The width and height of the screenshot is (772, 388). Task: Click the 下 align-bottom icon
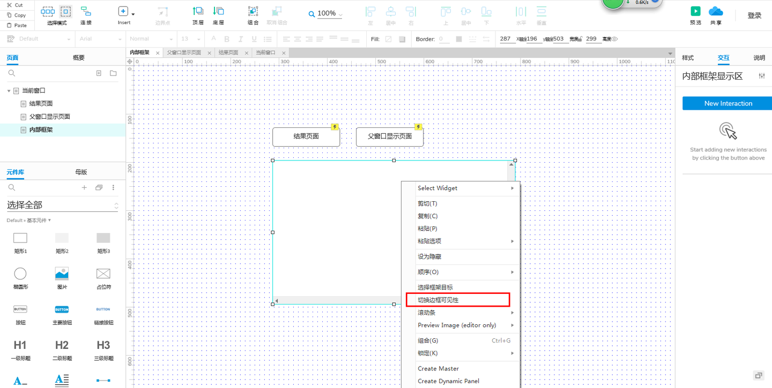point(486,11)
